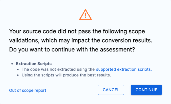Click the exclamation mark inside the warning triangle
This screenshot has width=171, height=104.
pos(85,16)
